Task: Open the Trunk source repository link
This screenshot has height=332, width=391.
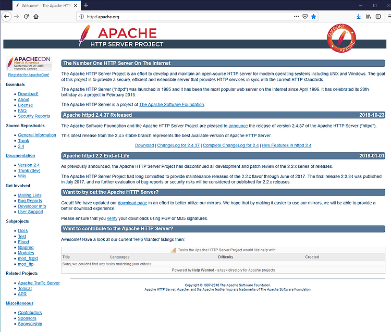Action: click(23, 141)
